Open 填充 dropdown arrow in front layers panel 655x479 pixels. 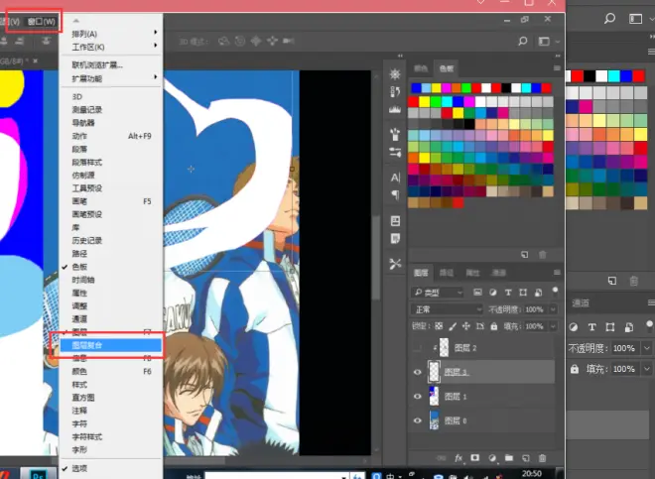[553, 326]
